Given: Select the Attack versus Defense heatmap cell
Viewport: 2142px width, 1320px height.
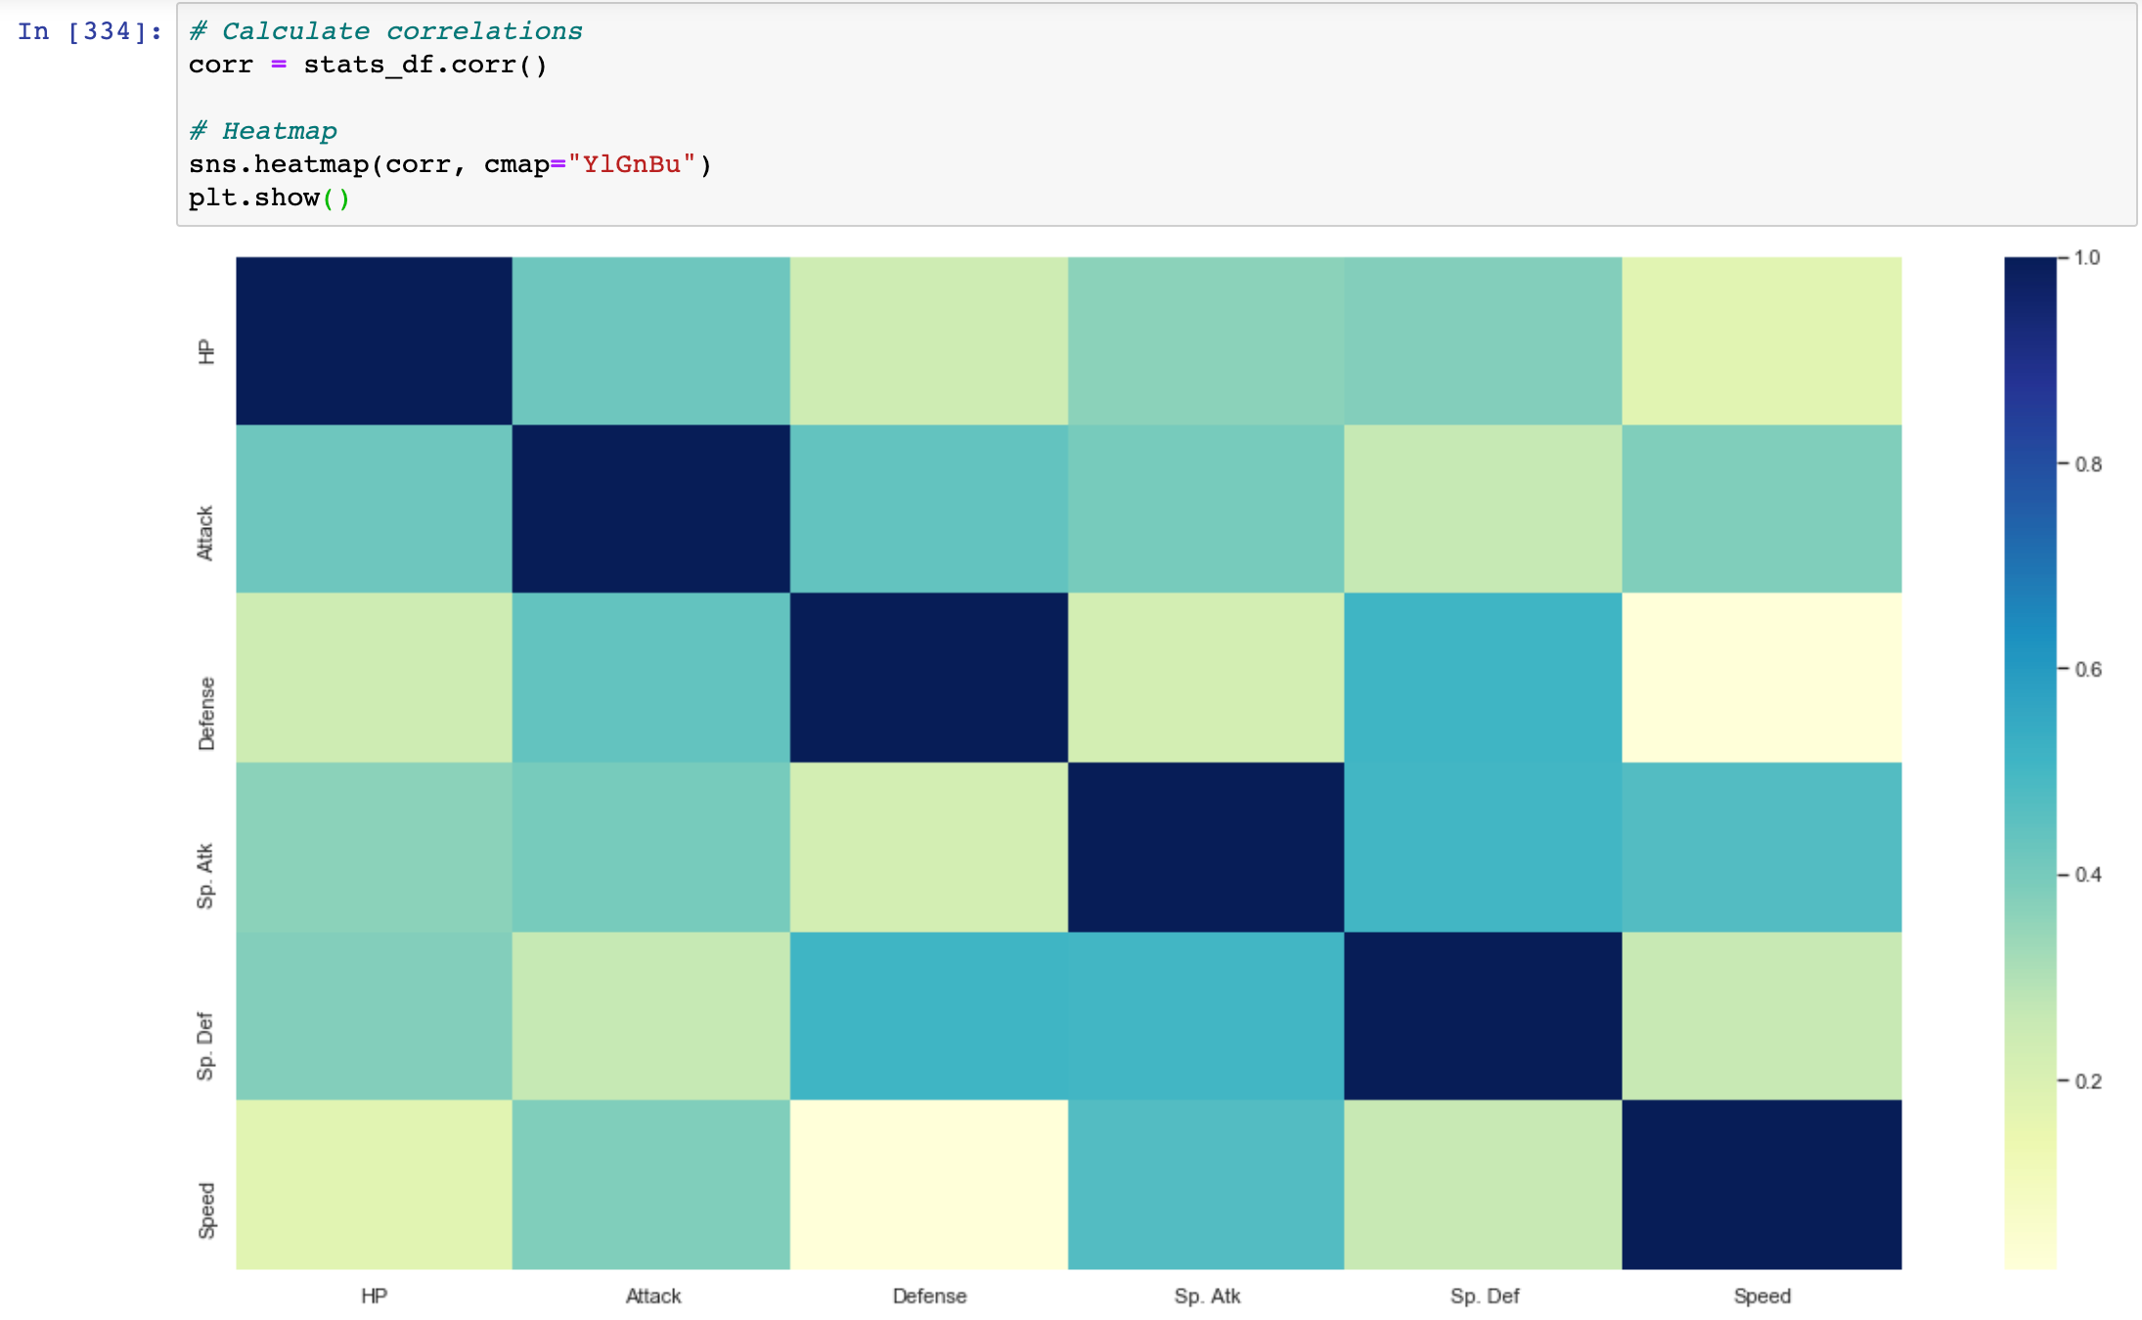Looking at the screenshot, I should coord(929,508).
